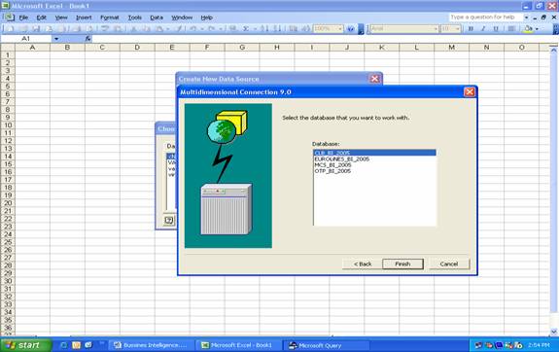
Task: Click the Insert Function fx icon
Action: tap(88, 39)
